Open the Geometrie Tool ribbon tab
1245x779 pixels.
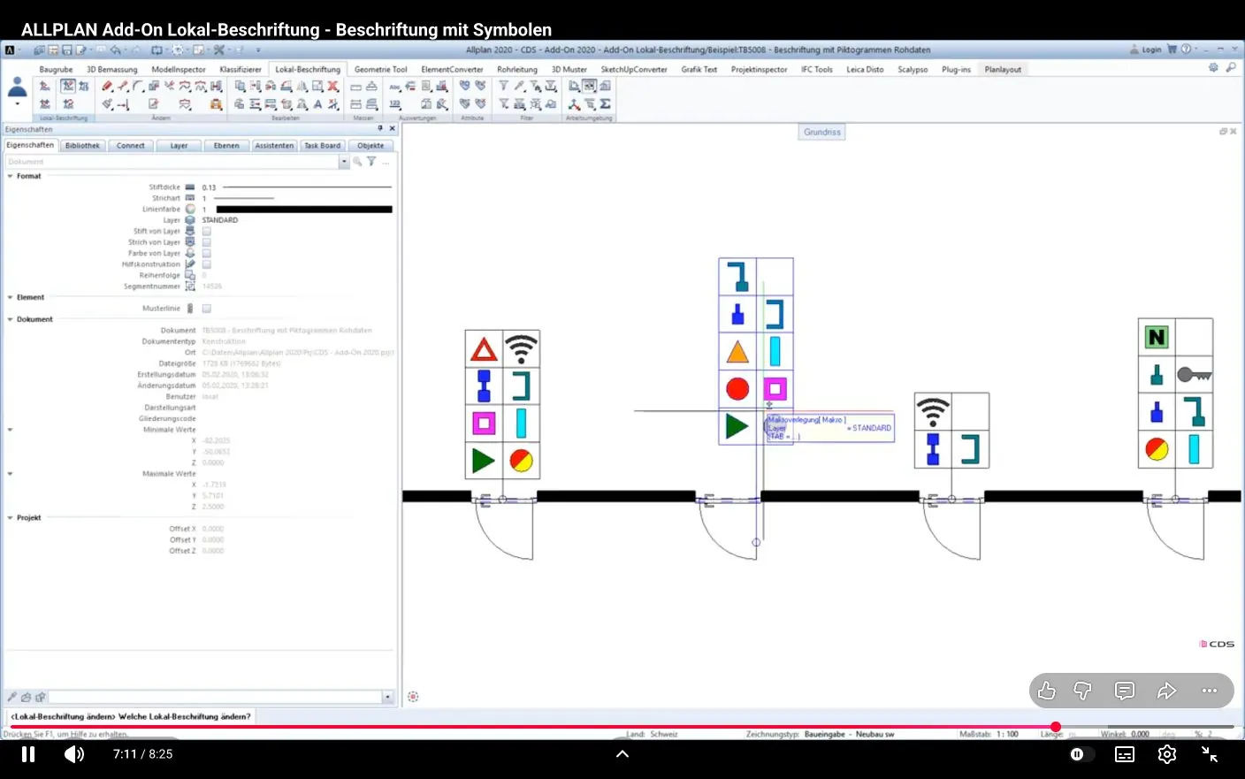(x=380, y=69)
